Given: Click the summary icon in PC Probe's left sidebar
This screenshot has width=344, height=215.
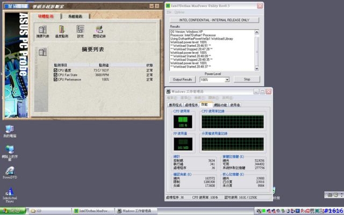Looking at the screenshot, I should tap(42, 52).
